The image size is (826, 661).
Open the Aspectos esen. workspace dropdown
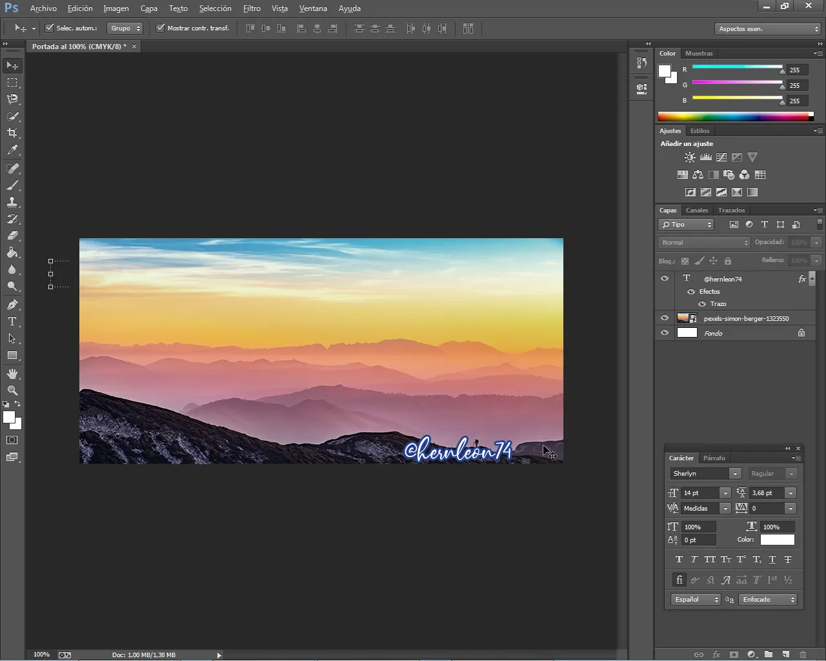(x=768, y=29)
